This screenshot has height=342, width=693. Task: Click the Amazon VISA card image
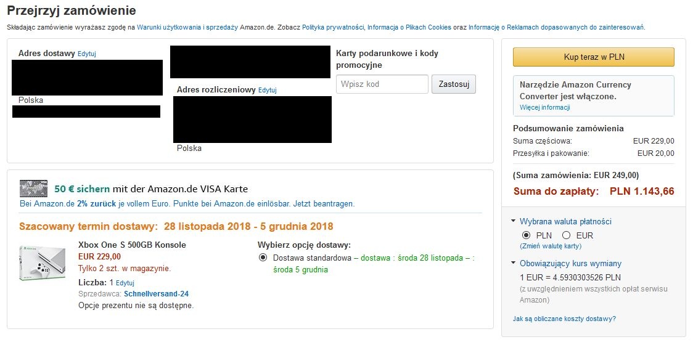click(33, 189)
